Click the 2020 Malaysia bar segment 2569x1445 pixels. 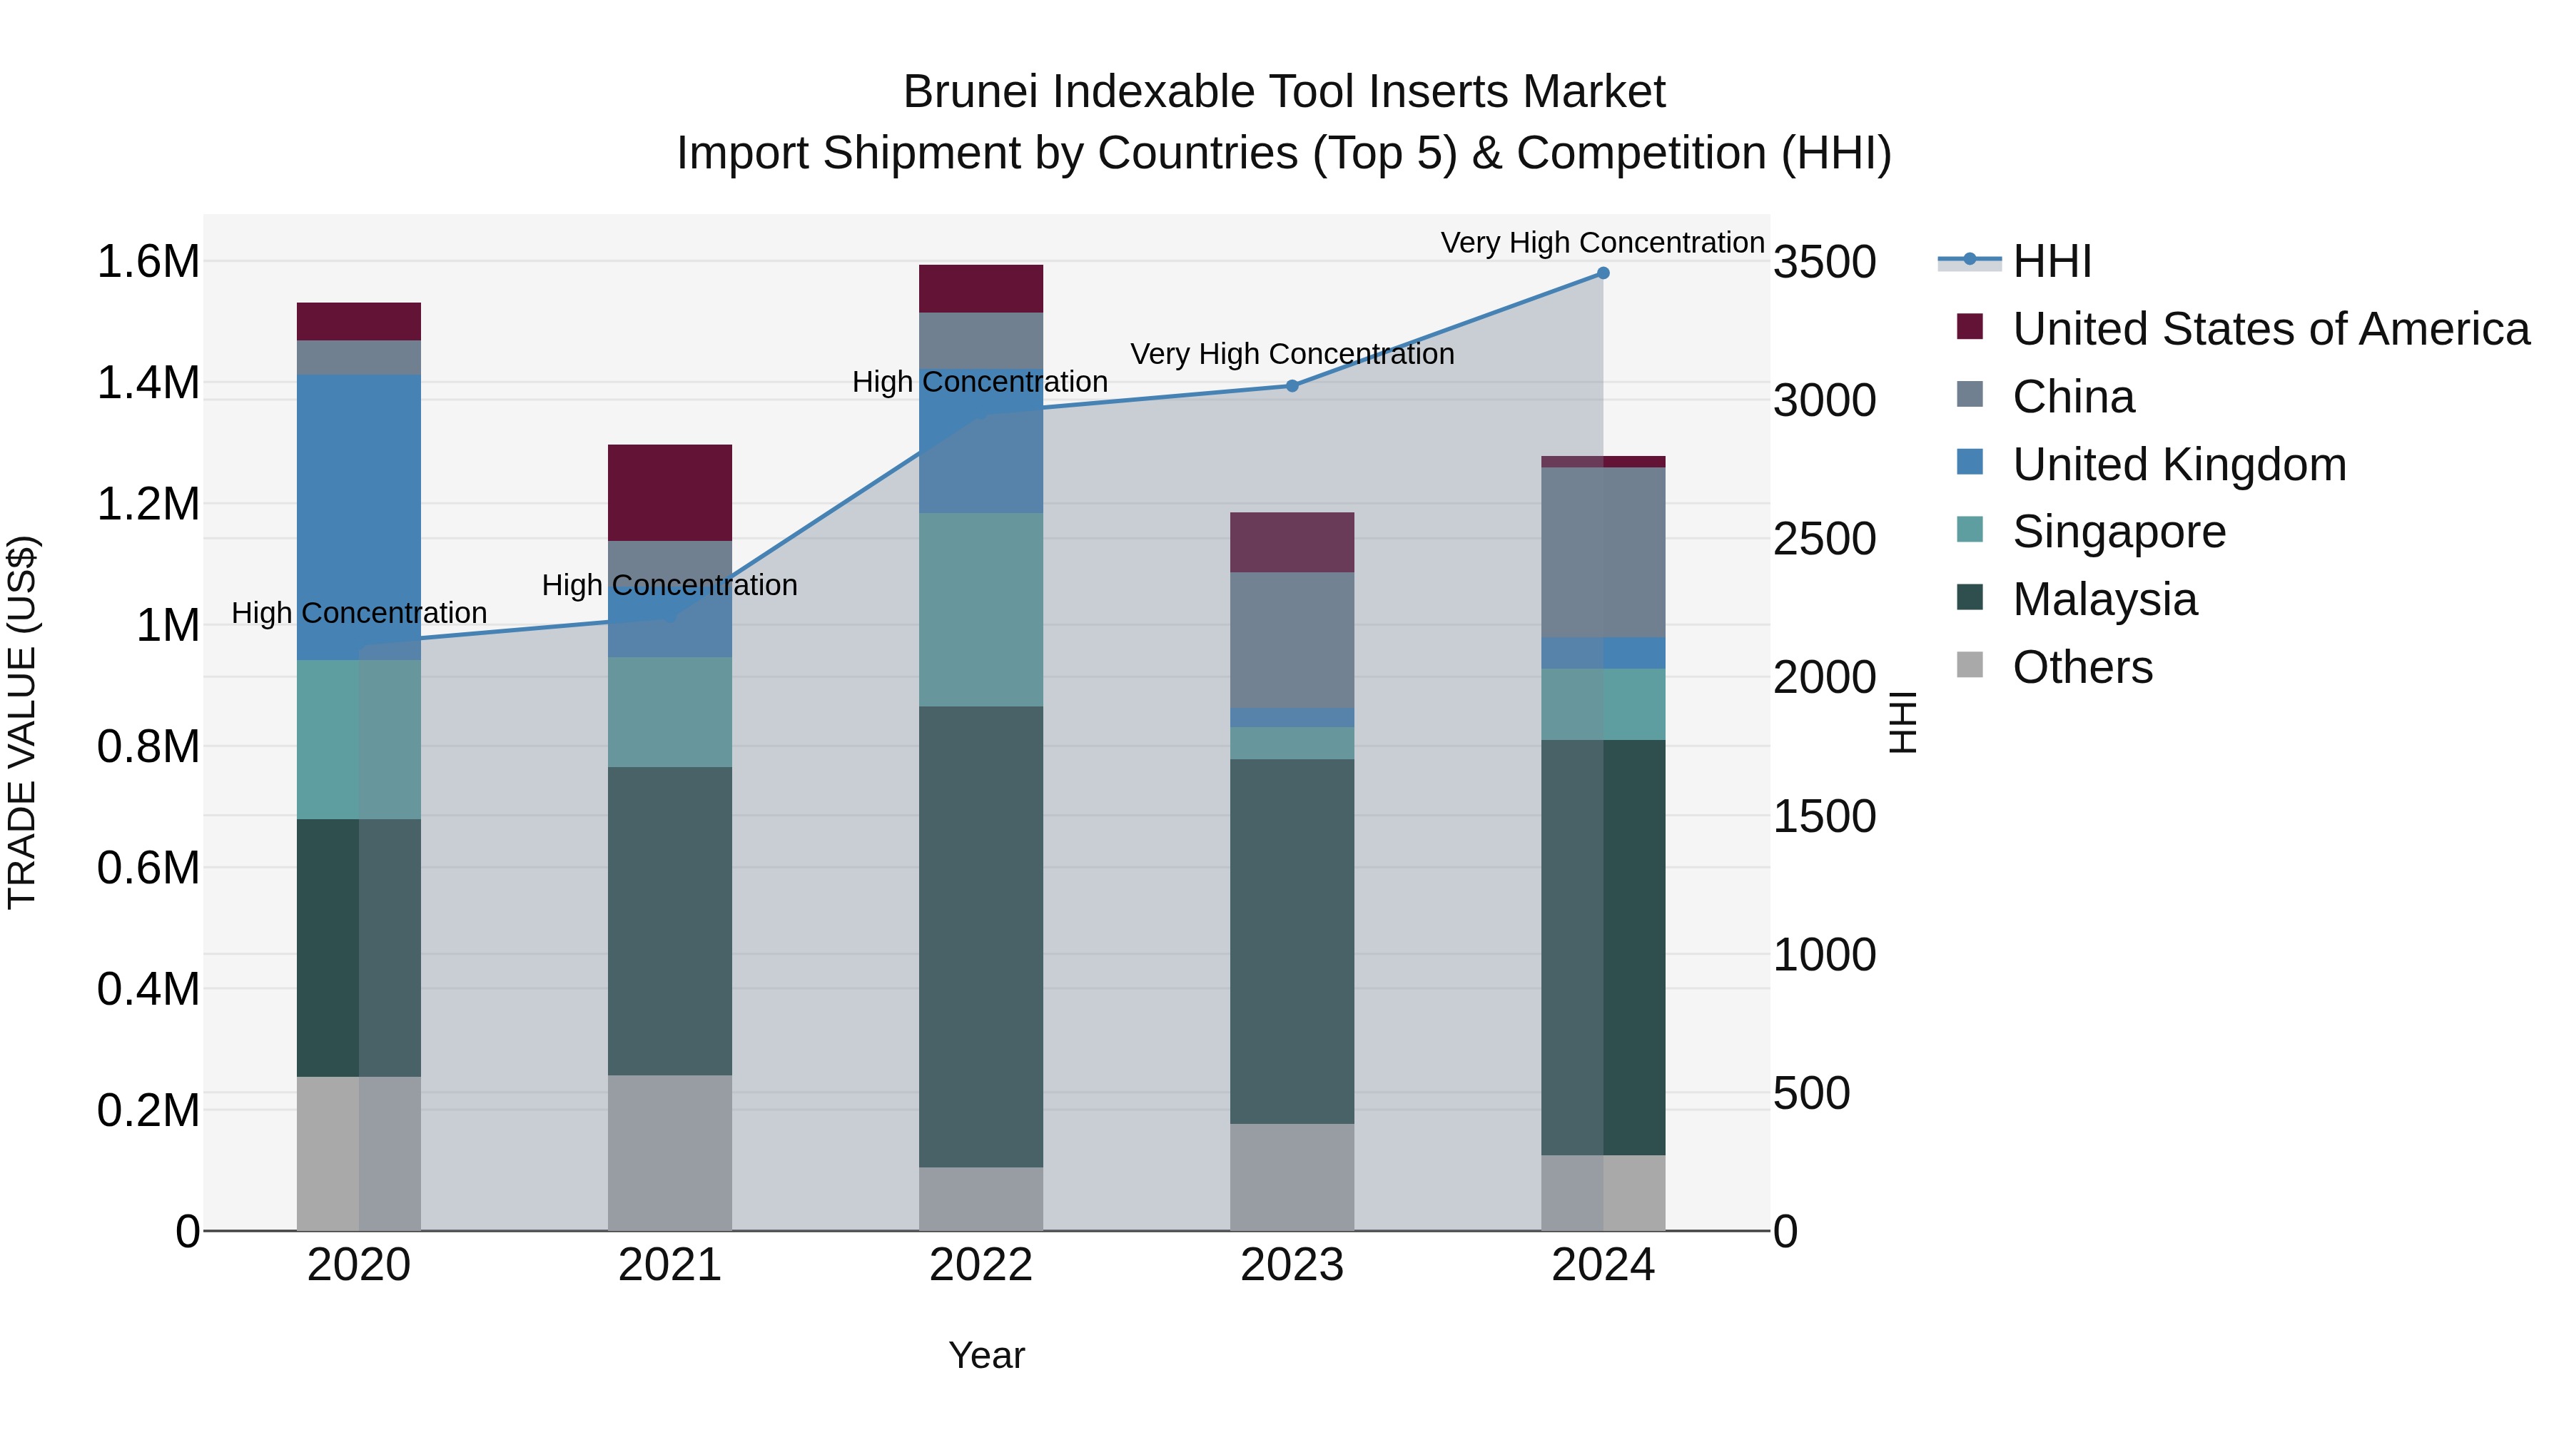pos(359,948)
